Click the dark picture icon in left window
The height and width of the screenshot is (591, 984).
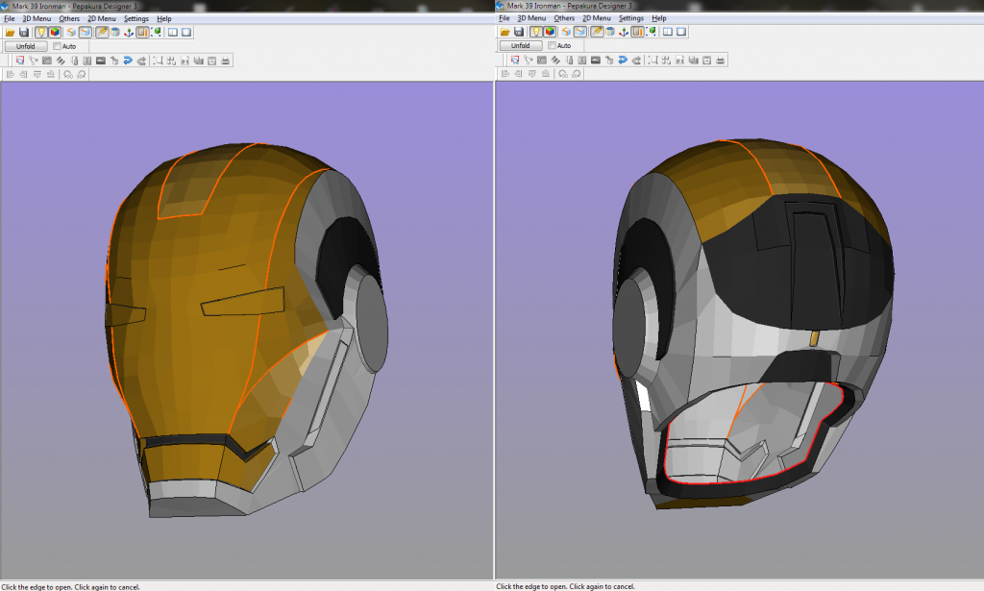[100, 61]
